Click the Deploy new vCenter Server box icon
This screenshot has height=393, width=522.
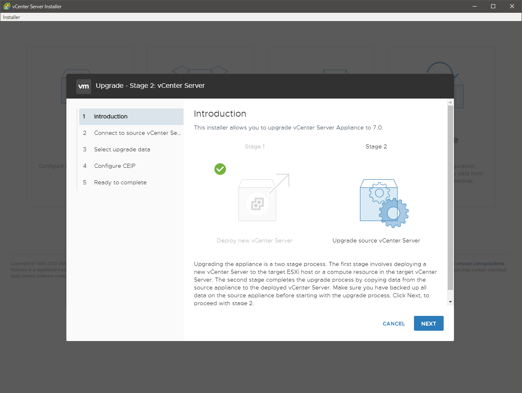(x=258, y=200)
